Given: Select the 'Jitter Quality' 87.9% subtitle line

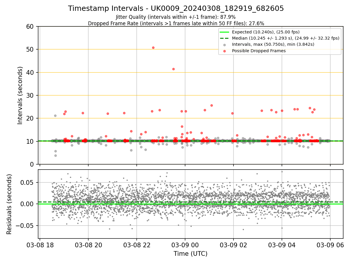Looking at the screenshot, I should pos(176,17).
